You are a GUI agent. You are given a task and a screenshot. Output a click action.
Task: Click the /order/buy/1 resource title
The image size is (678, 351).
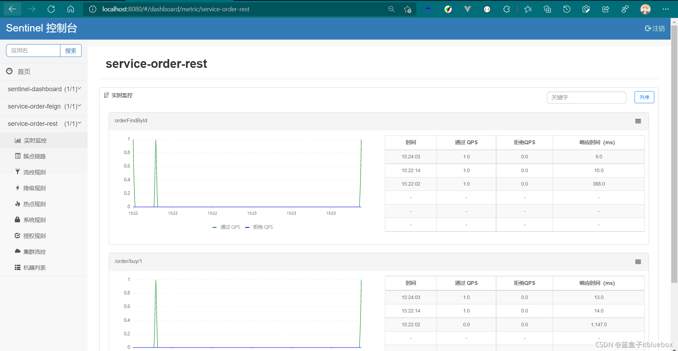click(128, 261)
